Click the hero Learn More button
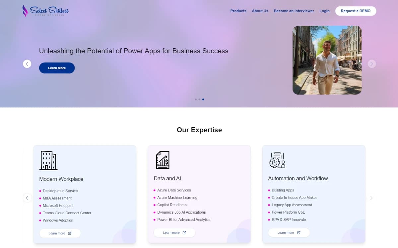 57,68
